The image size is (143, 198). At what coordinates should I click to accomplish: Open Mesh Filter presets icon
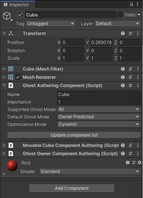[130, 69]
